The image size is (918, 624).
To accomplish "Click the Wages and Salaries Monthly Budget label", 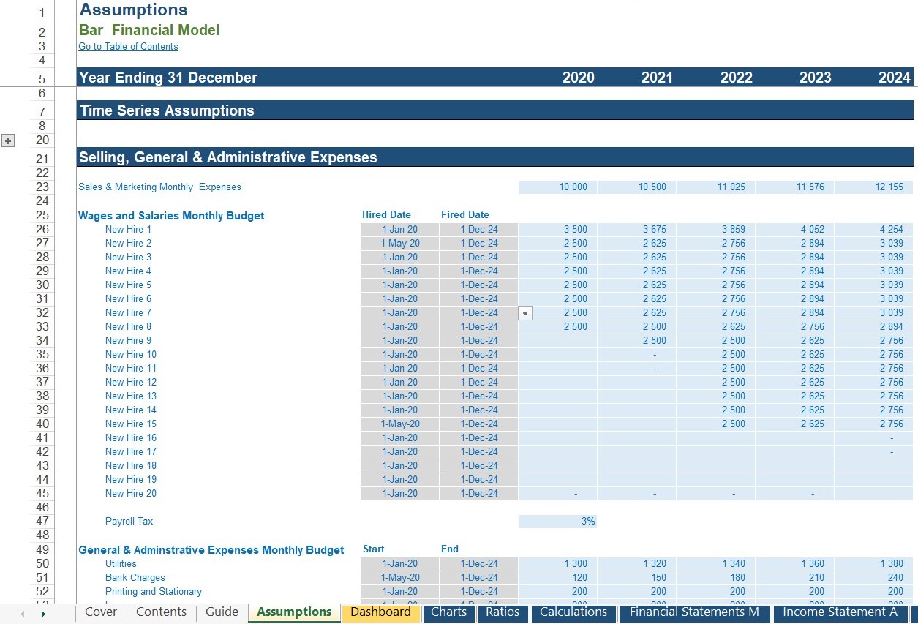I will pos(171,216).
